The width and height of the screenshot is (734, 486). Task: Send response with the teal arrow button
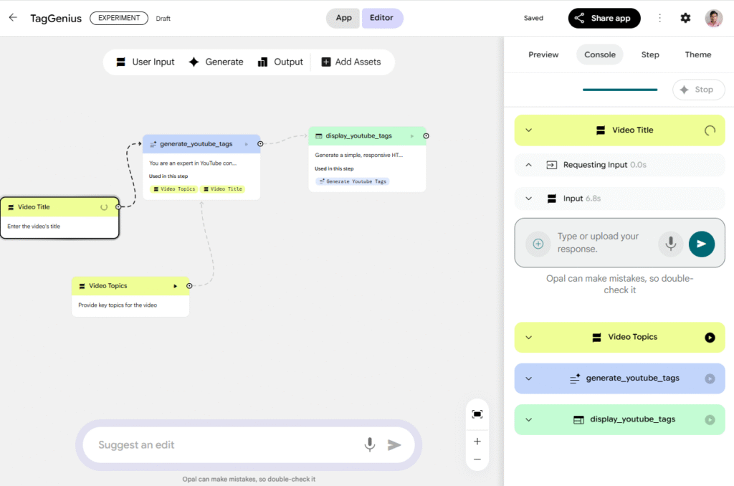point(701,244)
